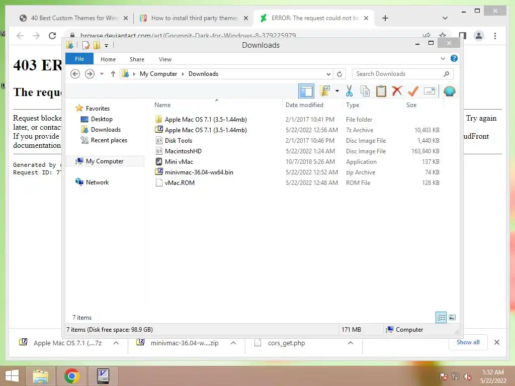The image size is (515, 386).
Task: Open options for minivmac zip download
Action: click(x=233, y=343)
